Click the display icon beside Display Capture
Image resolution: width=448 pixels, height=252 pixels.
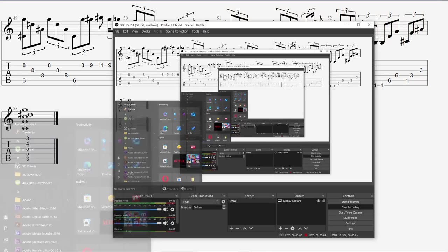pyautogui.click(x=280, y=201)
